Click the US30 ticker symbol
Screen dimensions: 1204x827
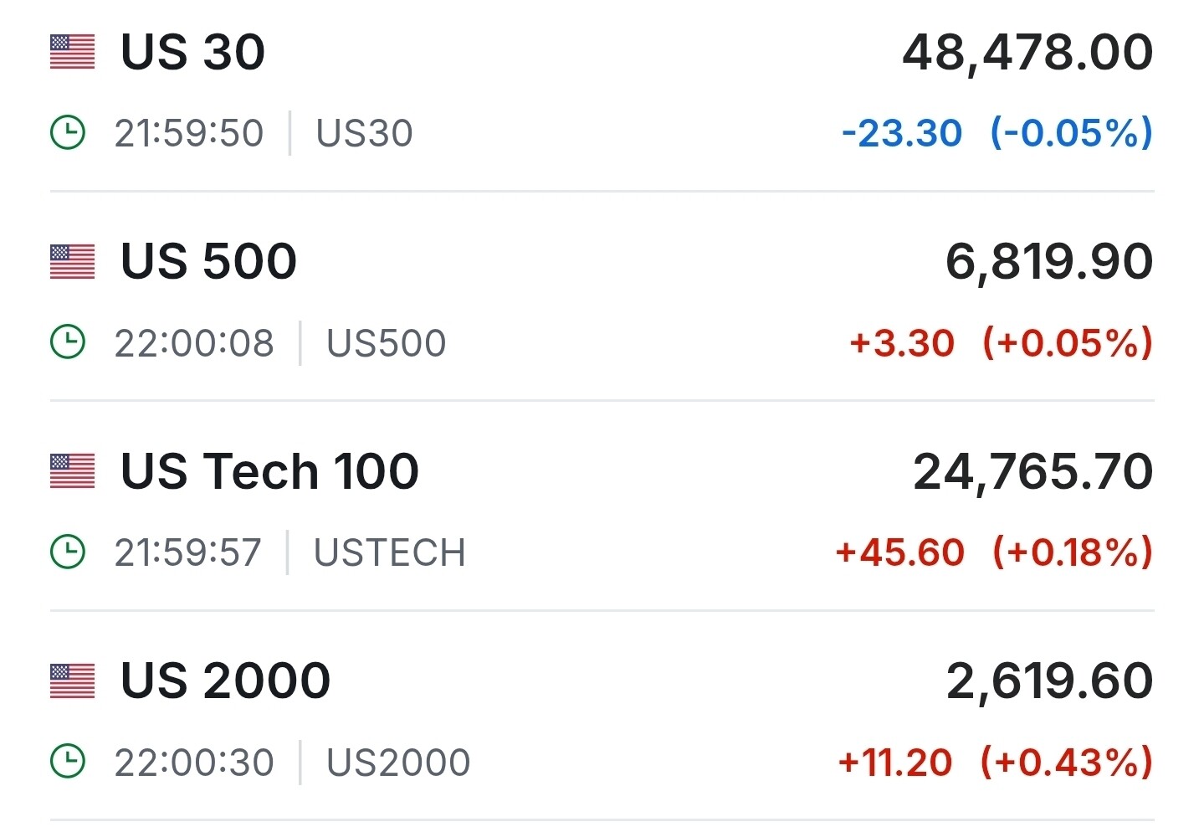tap(364, 133)
